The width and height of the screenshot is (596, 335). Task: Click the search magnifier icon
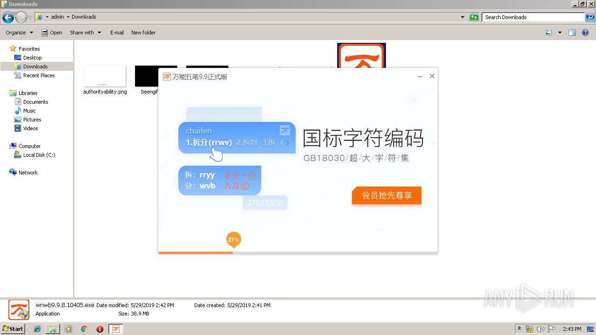click(590, 17)
